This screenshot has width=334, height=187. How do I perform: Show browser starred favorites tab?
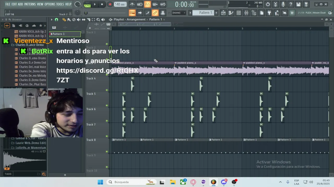tap(40, 25)
